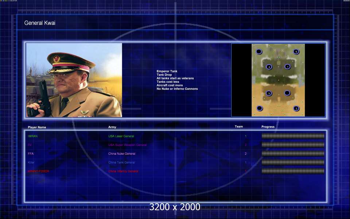
Task: Select the player name Killer
Action: click(31, 162)
